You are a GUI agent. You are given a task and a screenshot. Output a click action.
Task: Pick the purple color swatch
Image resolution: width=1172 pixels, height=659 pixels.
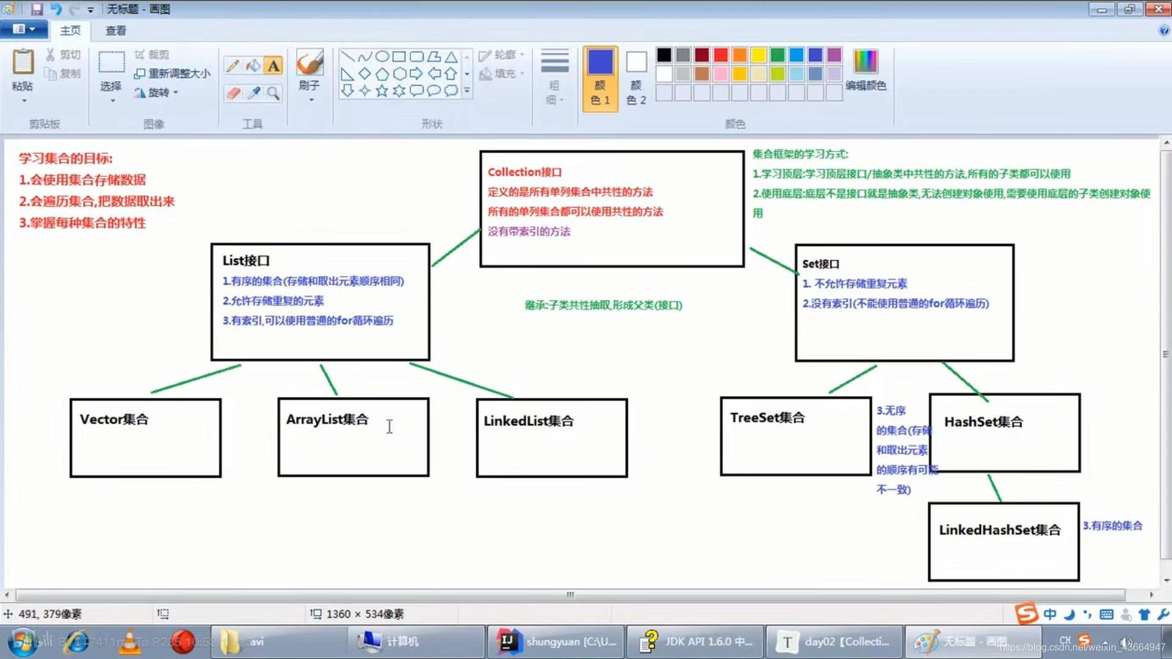click(x=834, y=55)
